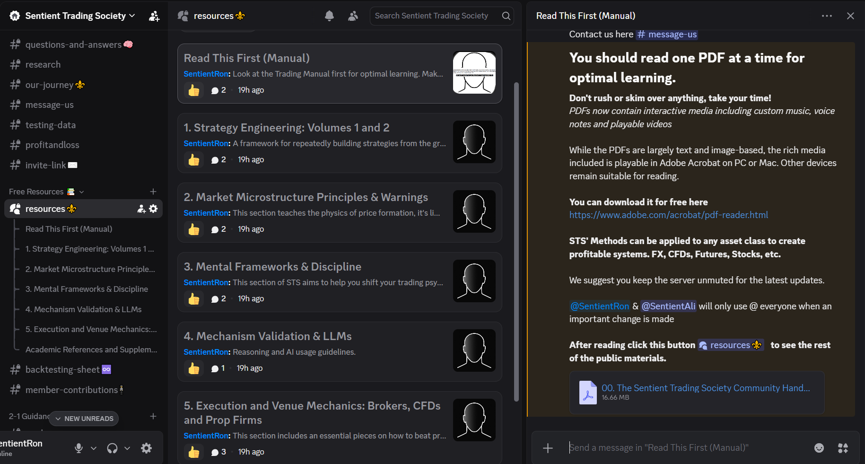Open sidebar thread 5. Execution and Venue Mechanics
The image size is (865, 464).
pyautogui.click(x=91, y=329)
